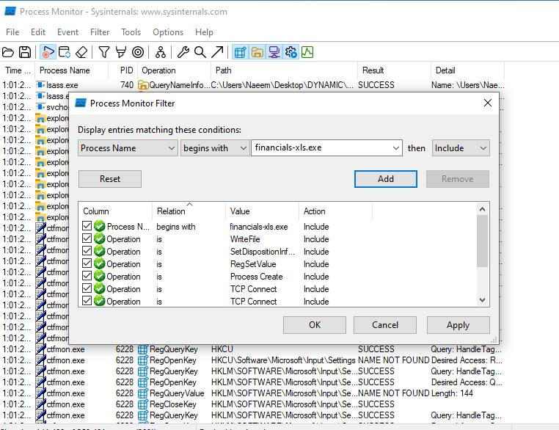Toggle profiling events graph icon

[x=307, y=52]
